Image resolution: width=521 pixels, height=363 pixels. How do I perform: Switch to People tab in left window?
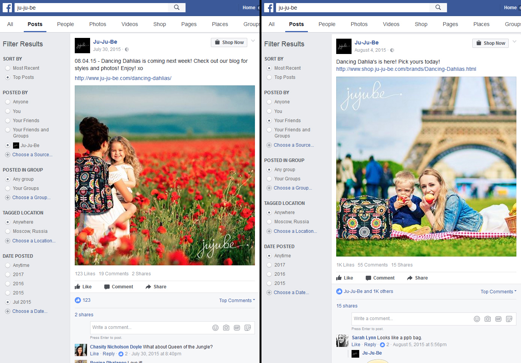(x=66, y=24)
